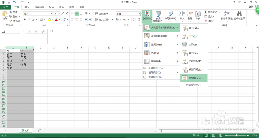259x138 pixels.
Task: Expand the Name Box dropdown arrow
Action: point(18,31)
